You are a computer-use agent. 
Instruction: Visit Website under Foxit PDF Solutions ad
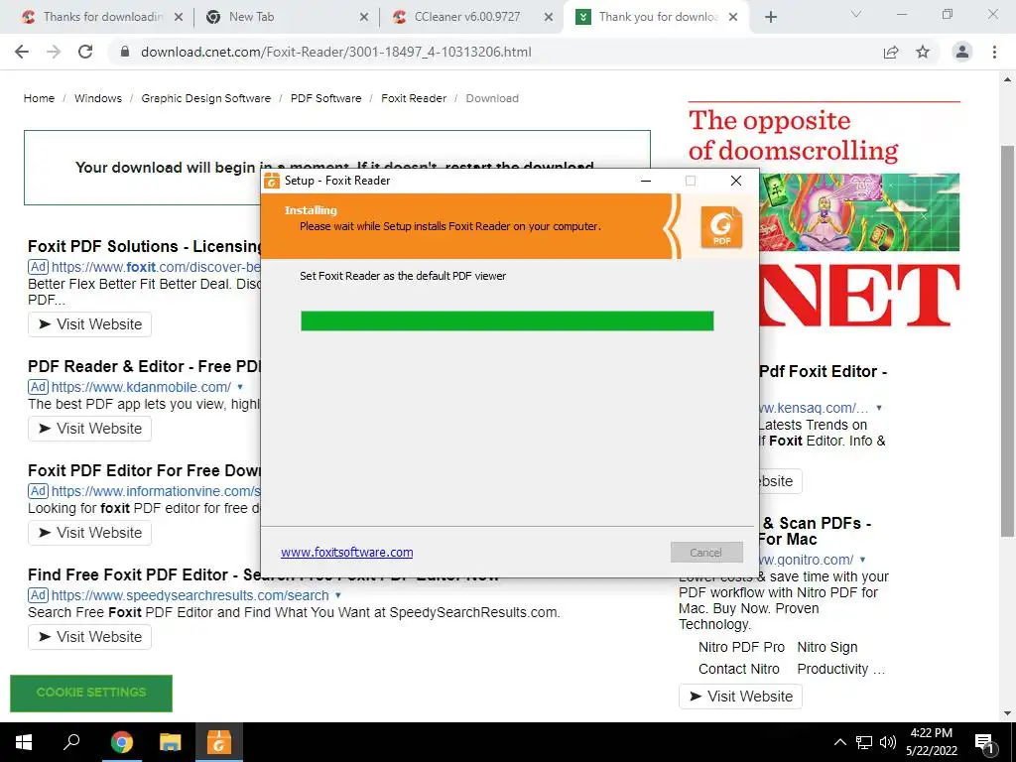pos(89,324)
